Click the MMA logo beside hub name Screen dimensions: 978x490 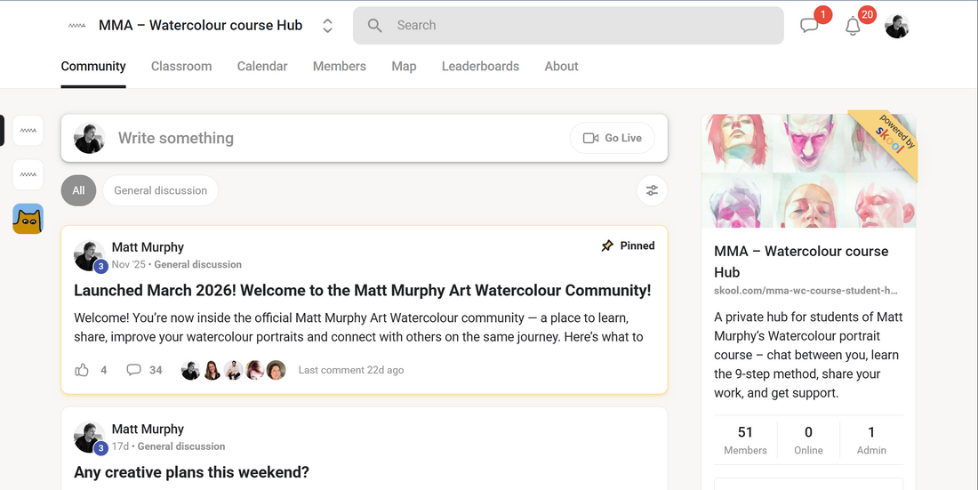pos(77,26)
